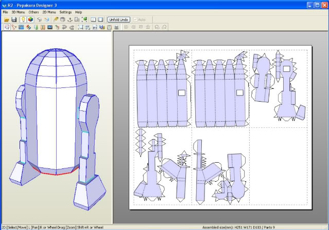Select the white square on first body panel
Screen dimensions: 329x230
181,92
